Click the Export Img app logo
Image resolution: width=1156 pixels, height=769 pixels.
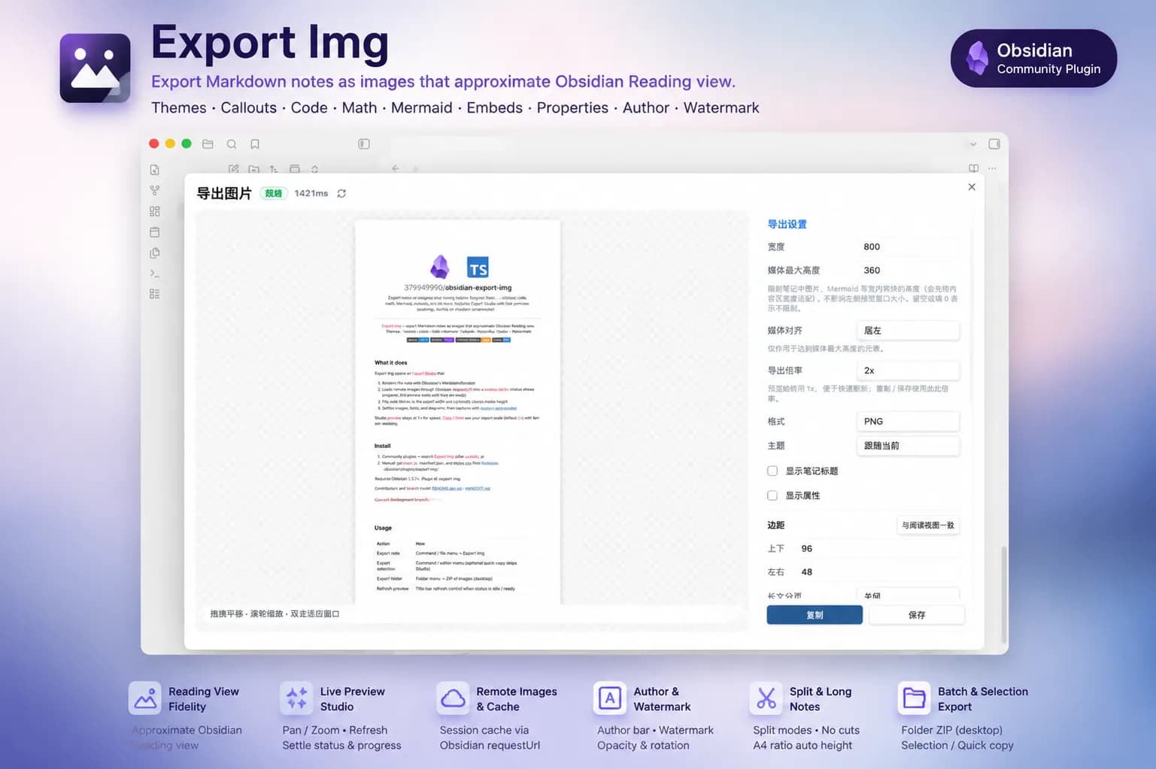click(95, 68)
